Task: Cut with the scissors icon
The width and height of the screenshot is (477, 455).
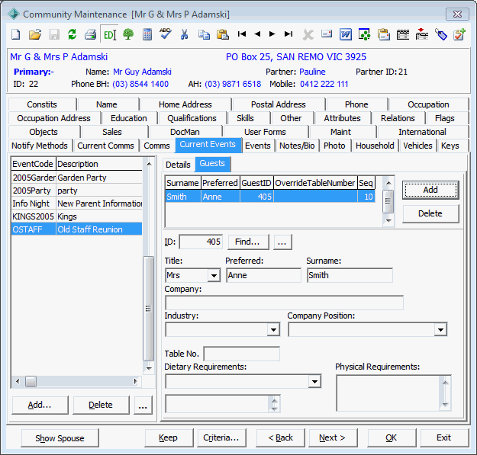Action: pos(184,34)
